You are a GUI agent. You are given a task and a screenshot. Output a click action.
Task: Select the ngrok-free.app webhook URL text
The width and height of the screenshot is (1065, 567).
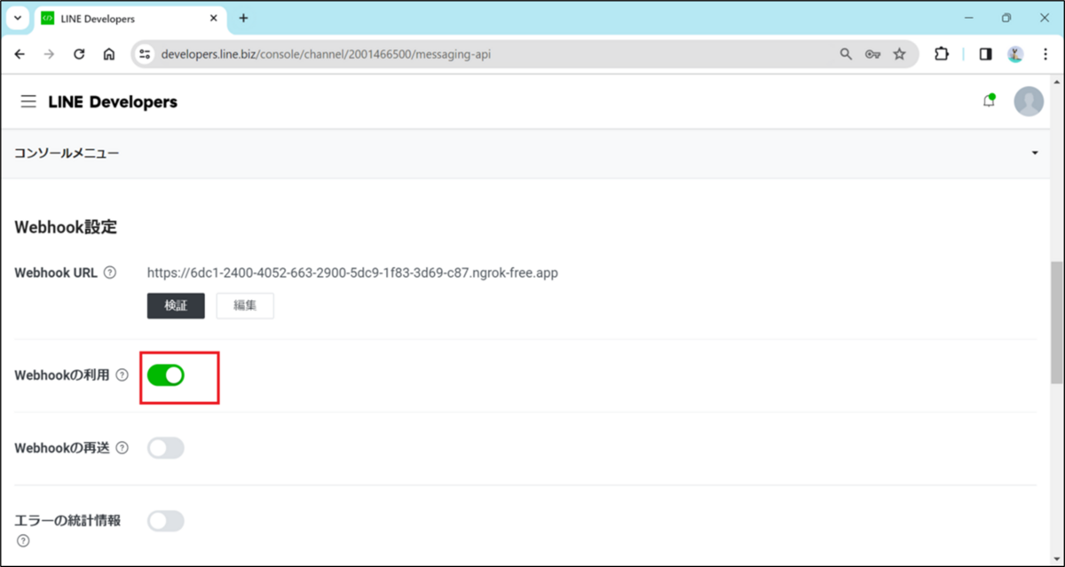pyautogui.click(x=352, y=272)
